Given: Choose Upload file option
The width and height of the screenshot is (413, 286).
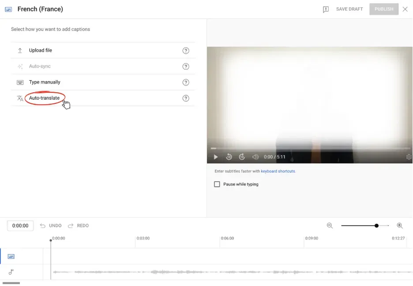Looking at the screenshot, I should 103,50.
